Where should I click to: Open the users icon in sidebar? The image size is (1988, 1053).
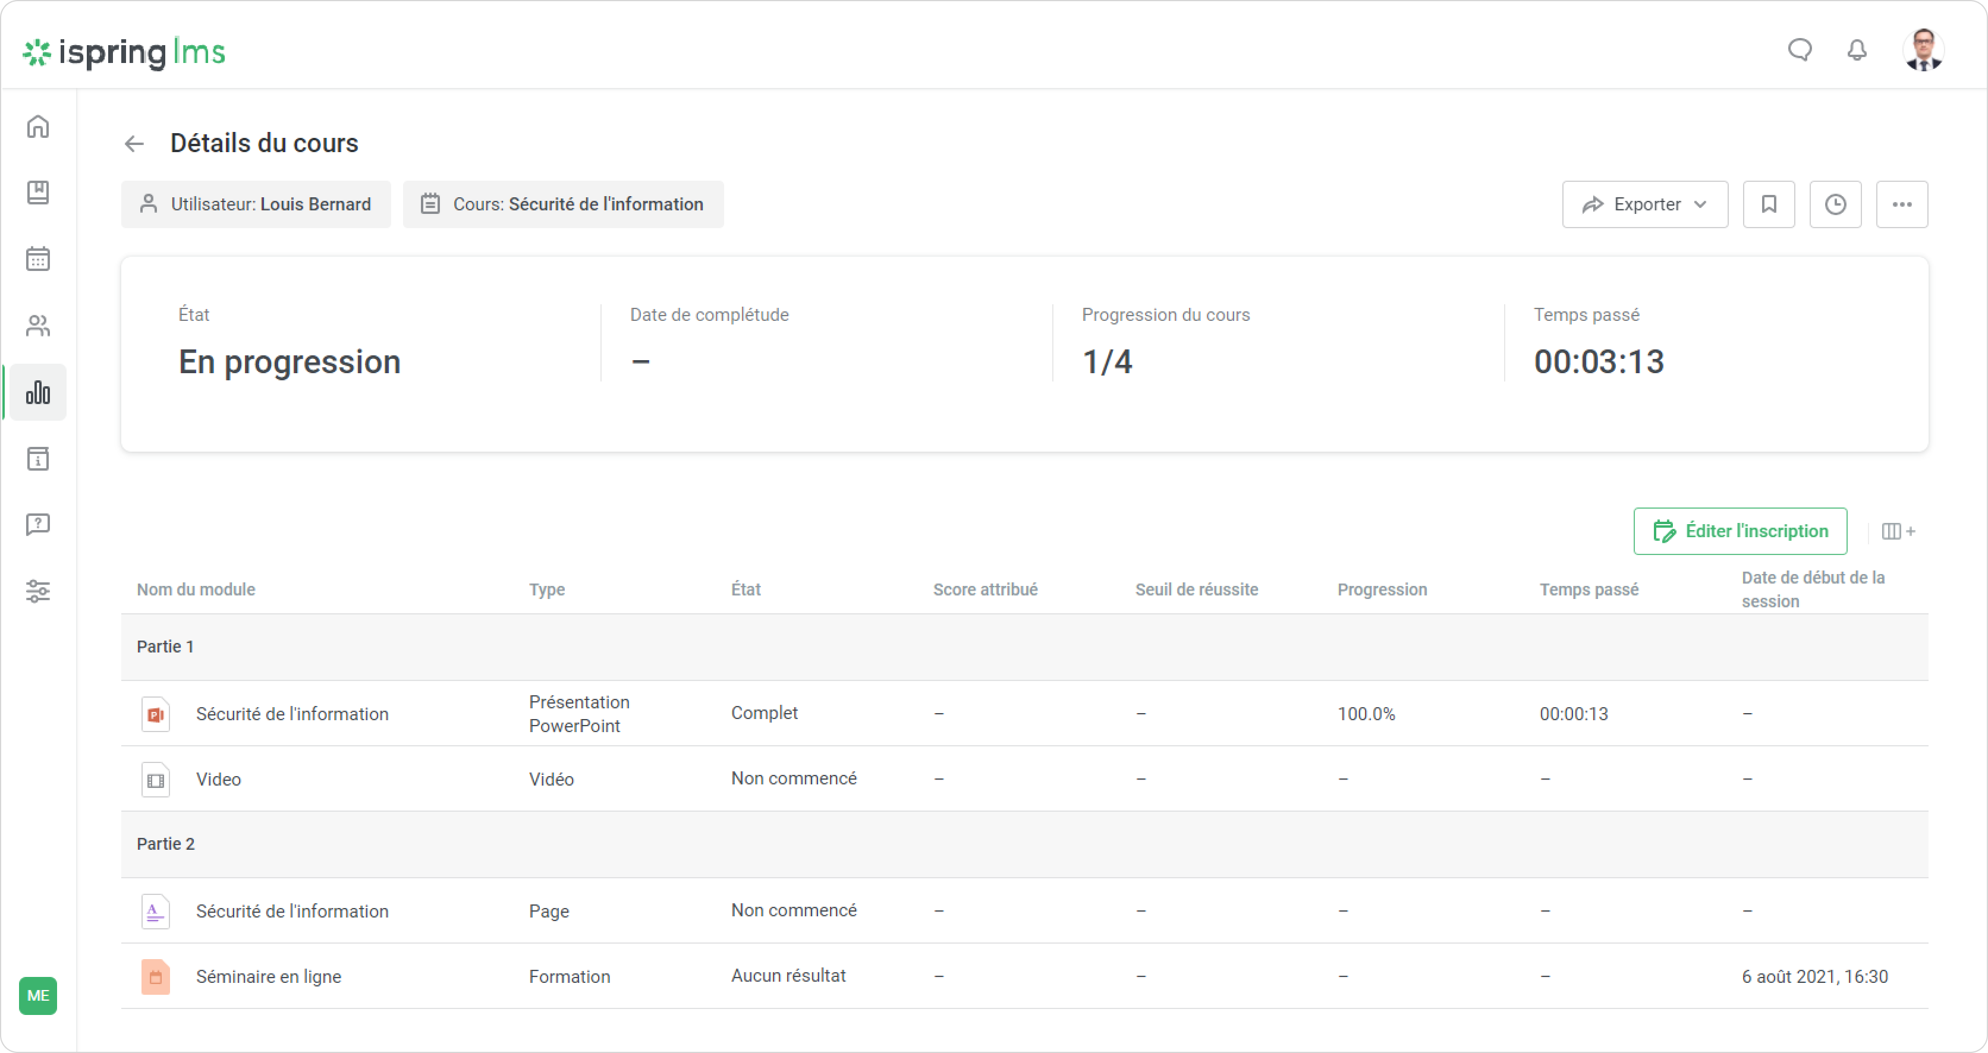click(x=38, y=326)
